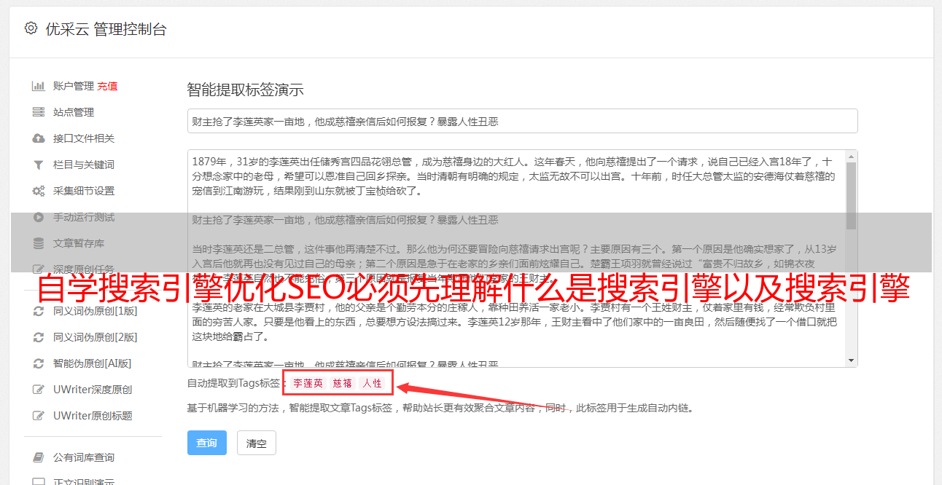
Task: Click the description starting 基于机器学习的方法
Action: pyautogui.click(x=440, y=409)
